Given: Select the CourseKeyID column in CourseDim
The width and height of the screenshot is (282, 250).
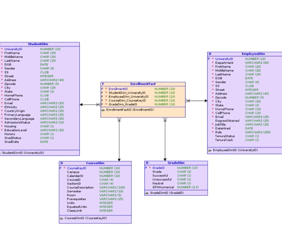Looking at the screenshot, I should [x=77, y=168].
